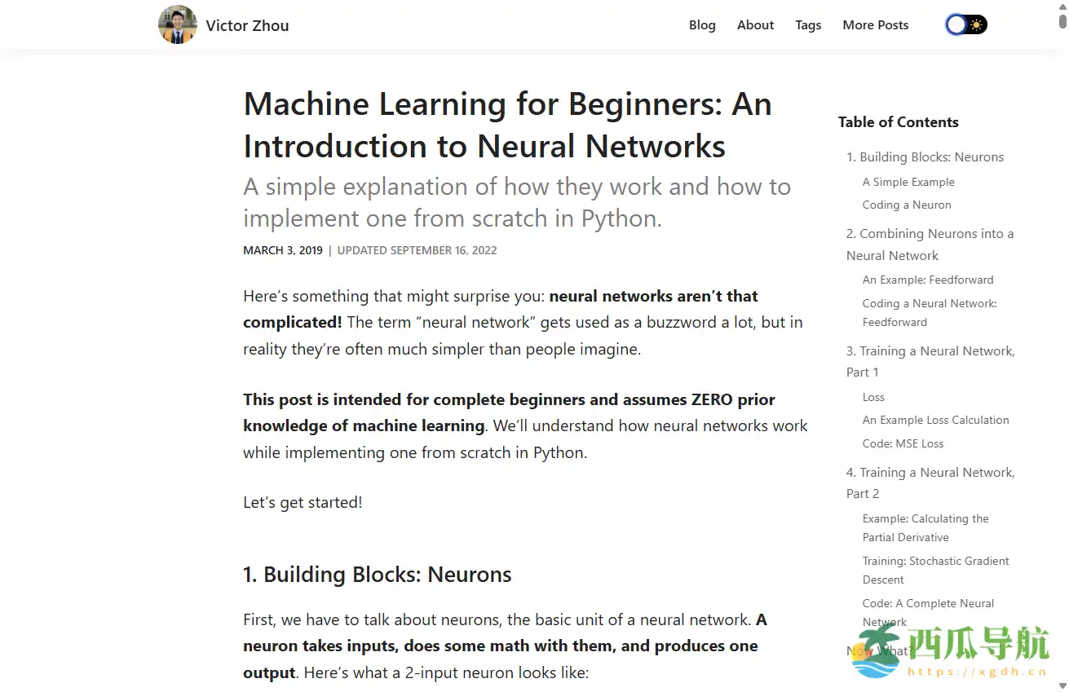This screenshot has height=692, width=1069.
Task: Jump to A Simple Example section
Action: click(x=908, y=182)
